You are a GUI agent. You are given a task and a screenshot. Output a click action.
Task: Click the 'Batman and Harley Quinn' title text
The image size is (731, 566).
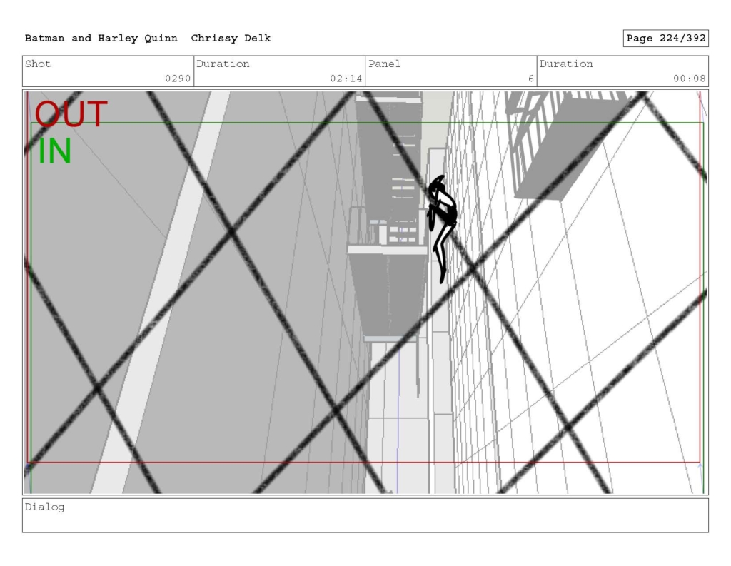click(x=101, y=39)
